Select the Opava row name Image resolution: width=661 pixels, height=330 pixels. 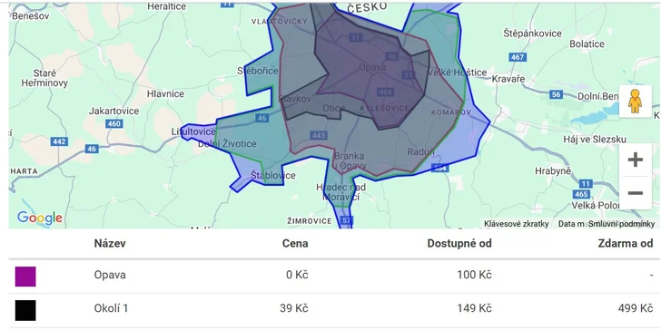point(110,275)
